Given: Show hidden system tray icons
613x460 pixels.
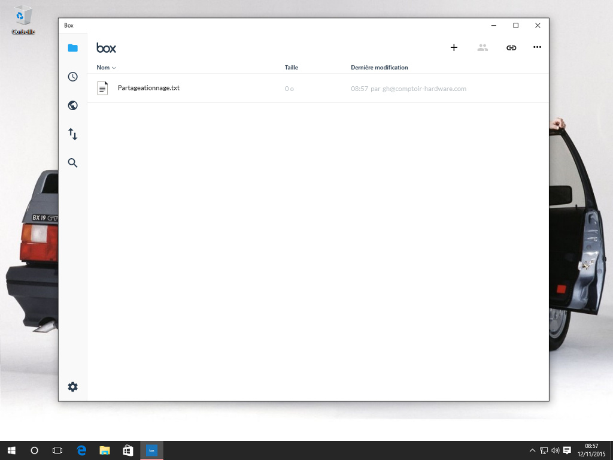Looking at the screenshot, I should (532, 450).
